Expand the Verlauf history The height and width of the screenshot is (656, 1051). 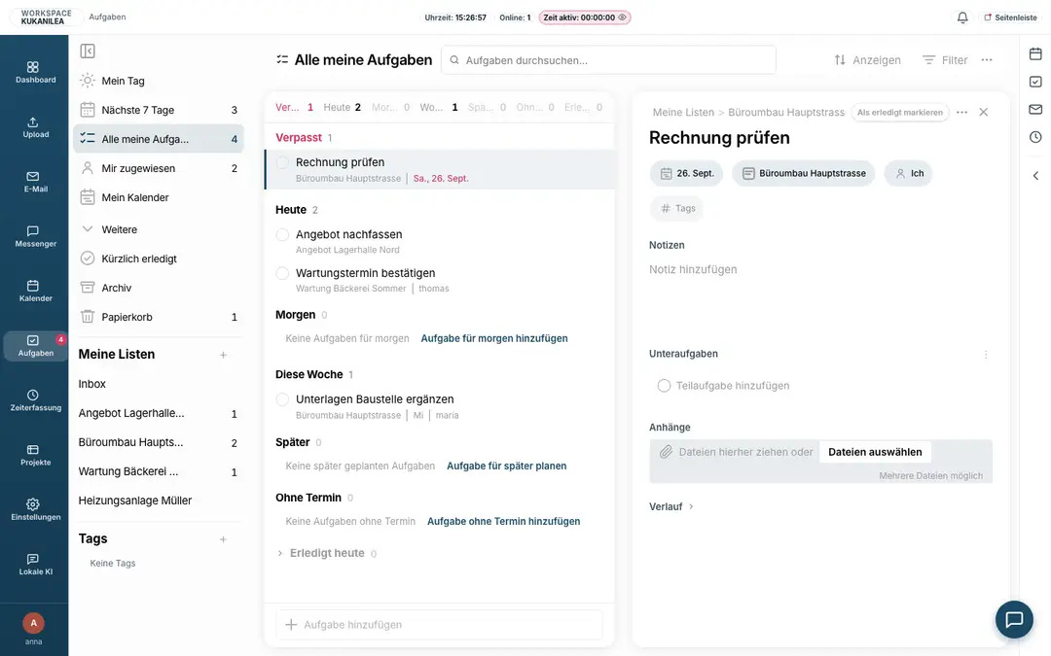coord(670,506)
